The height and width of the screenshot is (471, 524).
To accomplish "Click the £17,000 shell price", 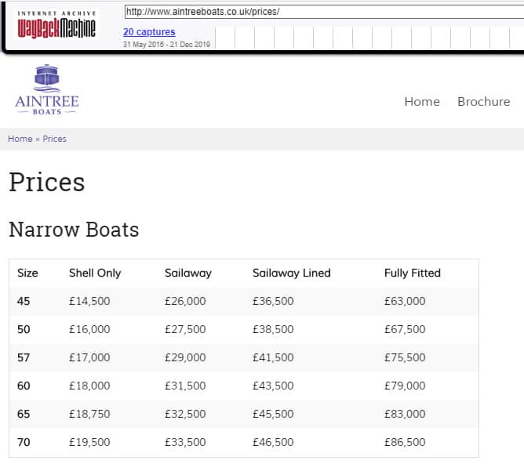I will pyautogui.click(x=89, y=357).
